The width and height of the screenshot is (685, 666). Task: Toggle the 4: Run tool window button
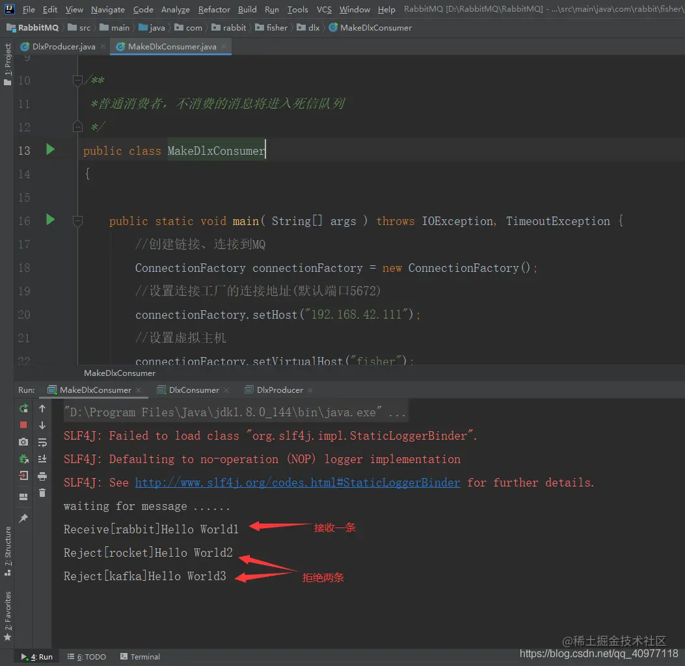coord(36,657)
